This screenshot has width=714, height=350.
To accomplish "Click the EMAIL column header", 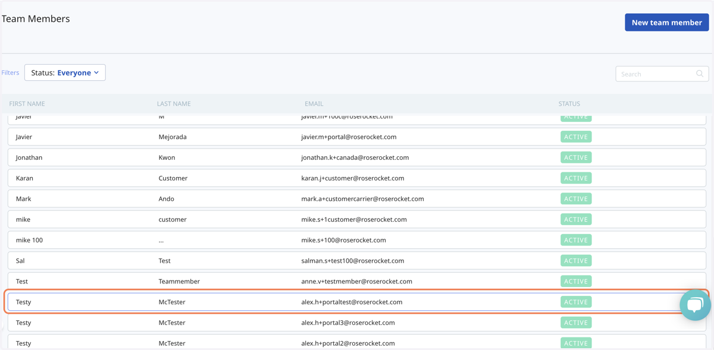I will pyautogui.click(x=314, y=103).
